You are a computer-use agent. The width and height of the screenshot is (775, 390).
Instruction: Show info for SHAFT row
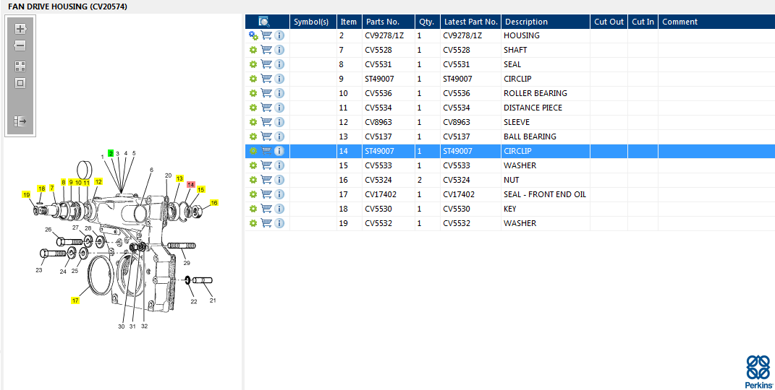point(279,50)
